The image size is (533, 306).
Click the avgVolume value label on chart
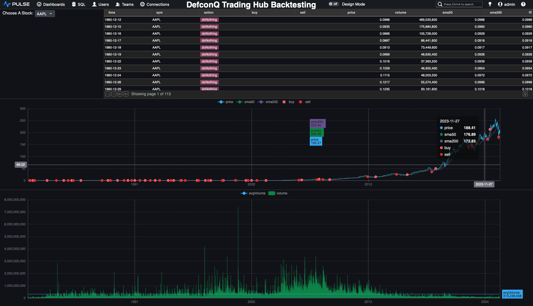point(512,294)
